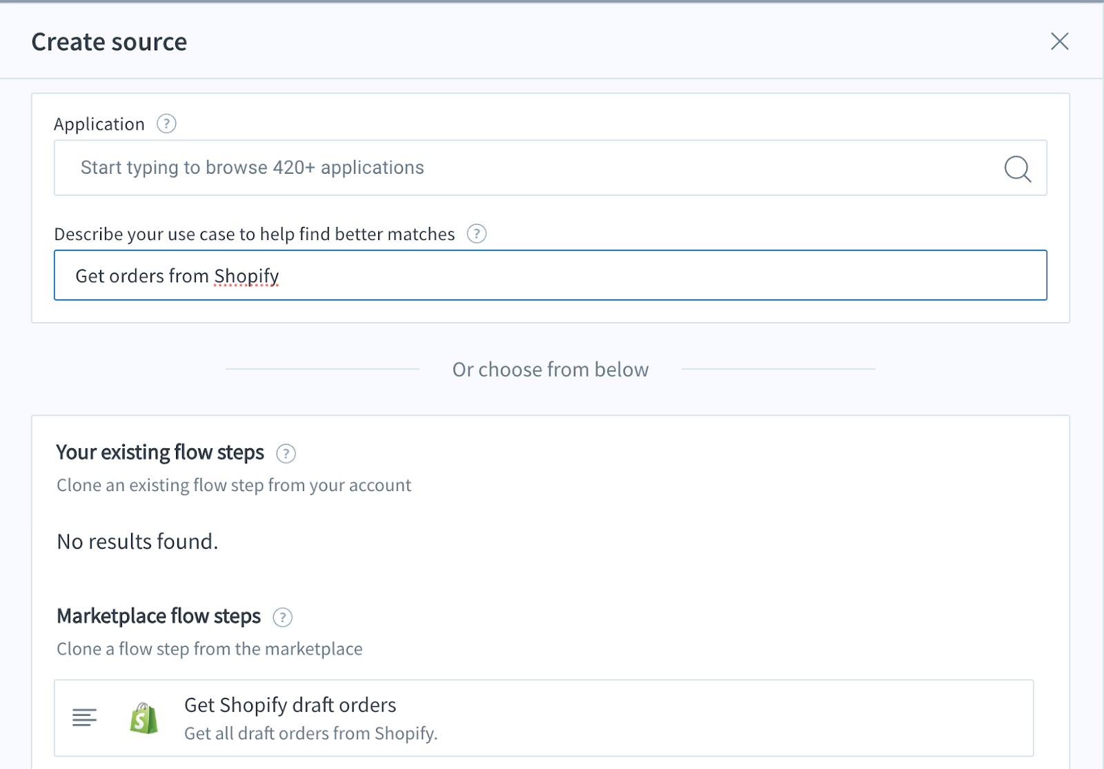Click the question mark icon near Application label
The image size is (1104, 769).
coord(165,124)
